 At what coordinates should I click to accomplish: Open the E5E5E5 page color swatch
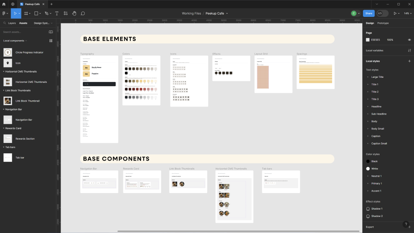tap(368, 39)
